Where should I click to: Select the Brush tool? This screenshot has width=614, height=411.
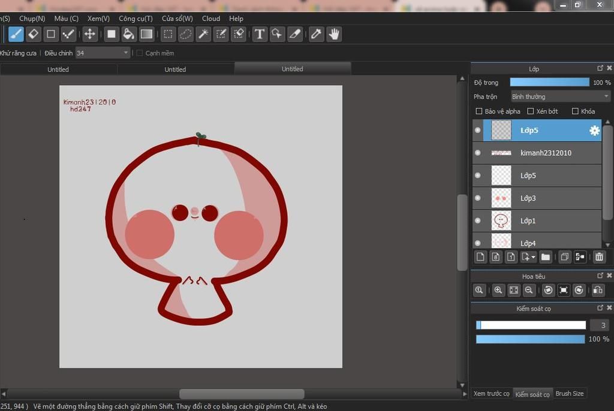coord(16,34)
